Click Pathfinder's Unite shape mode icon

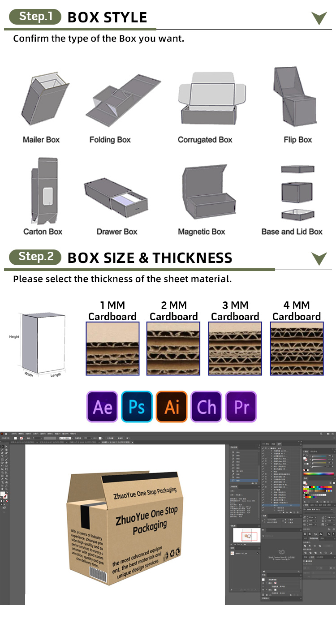pyautogui.click(x=305, y=546)
